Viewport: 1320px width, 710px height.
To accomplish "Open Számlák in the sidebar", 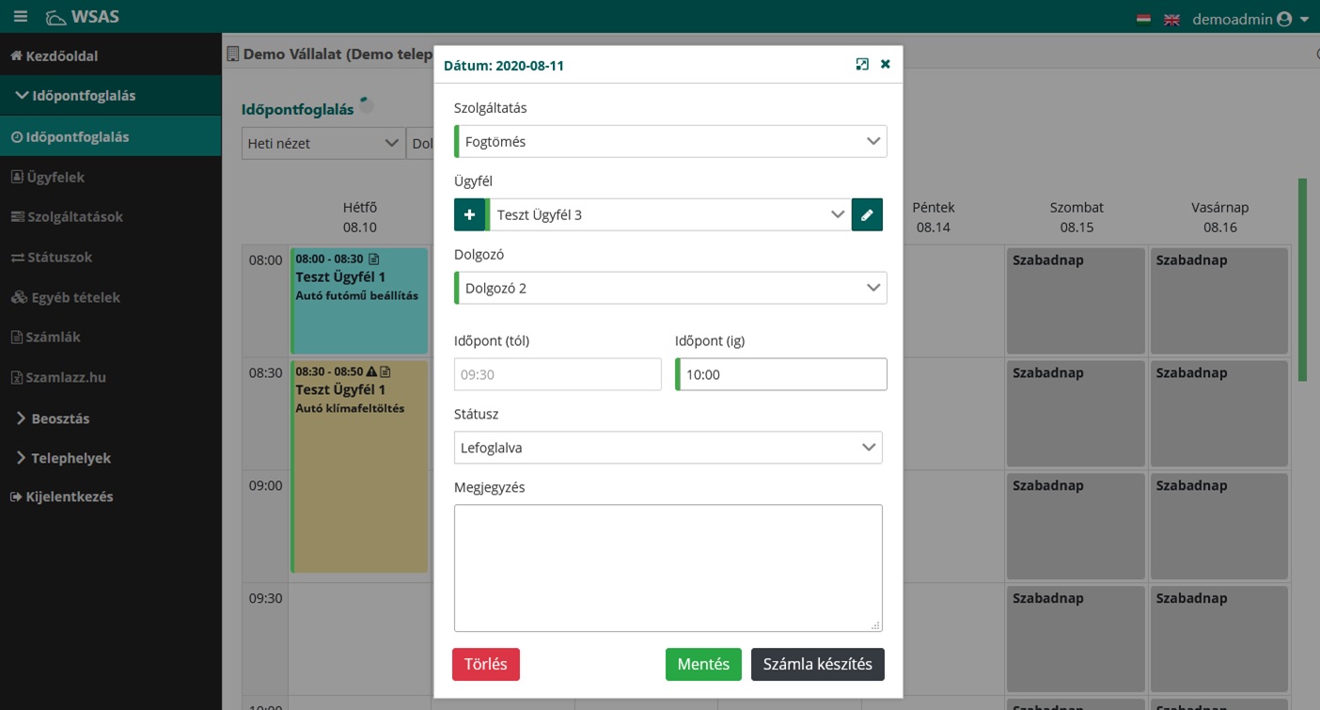I will click(x=54, y=337).
